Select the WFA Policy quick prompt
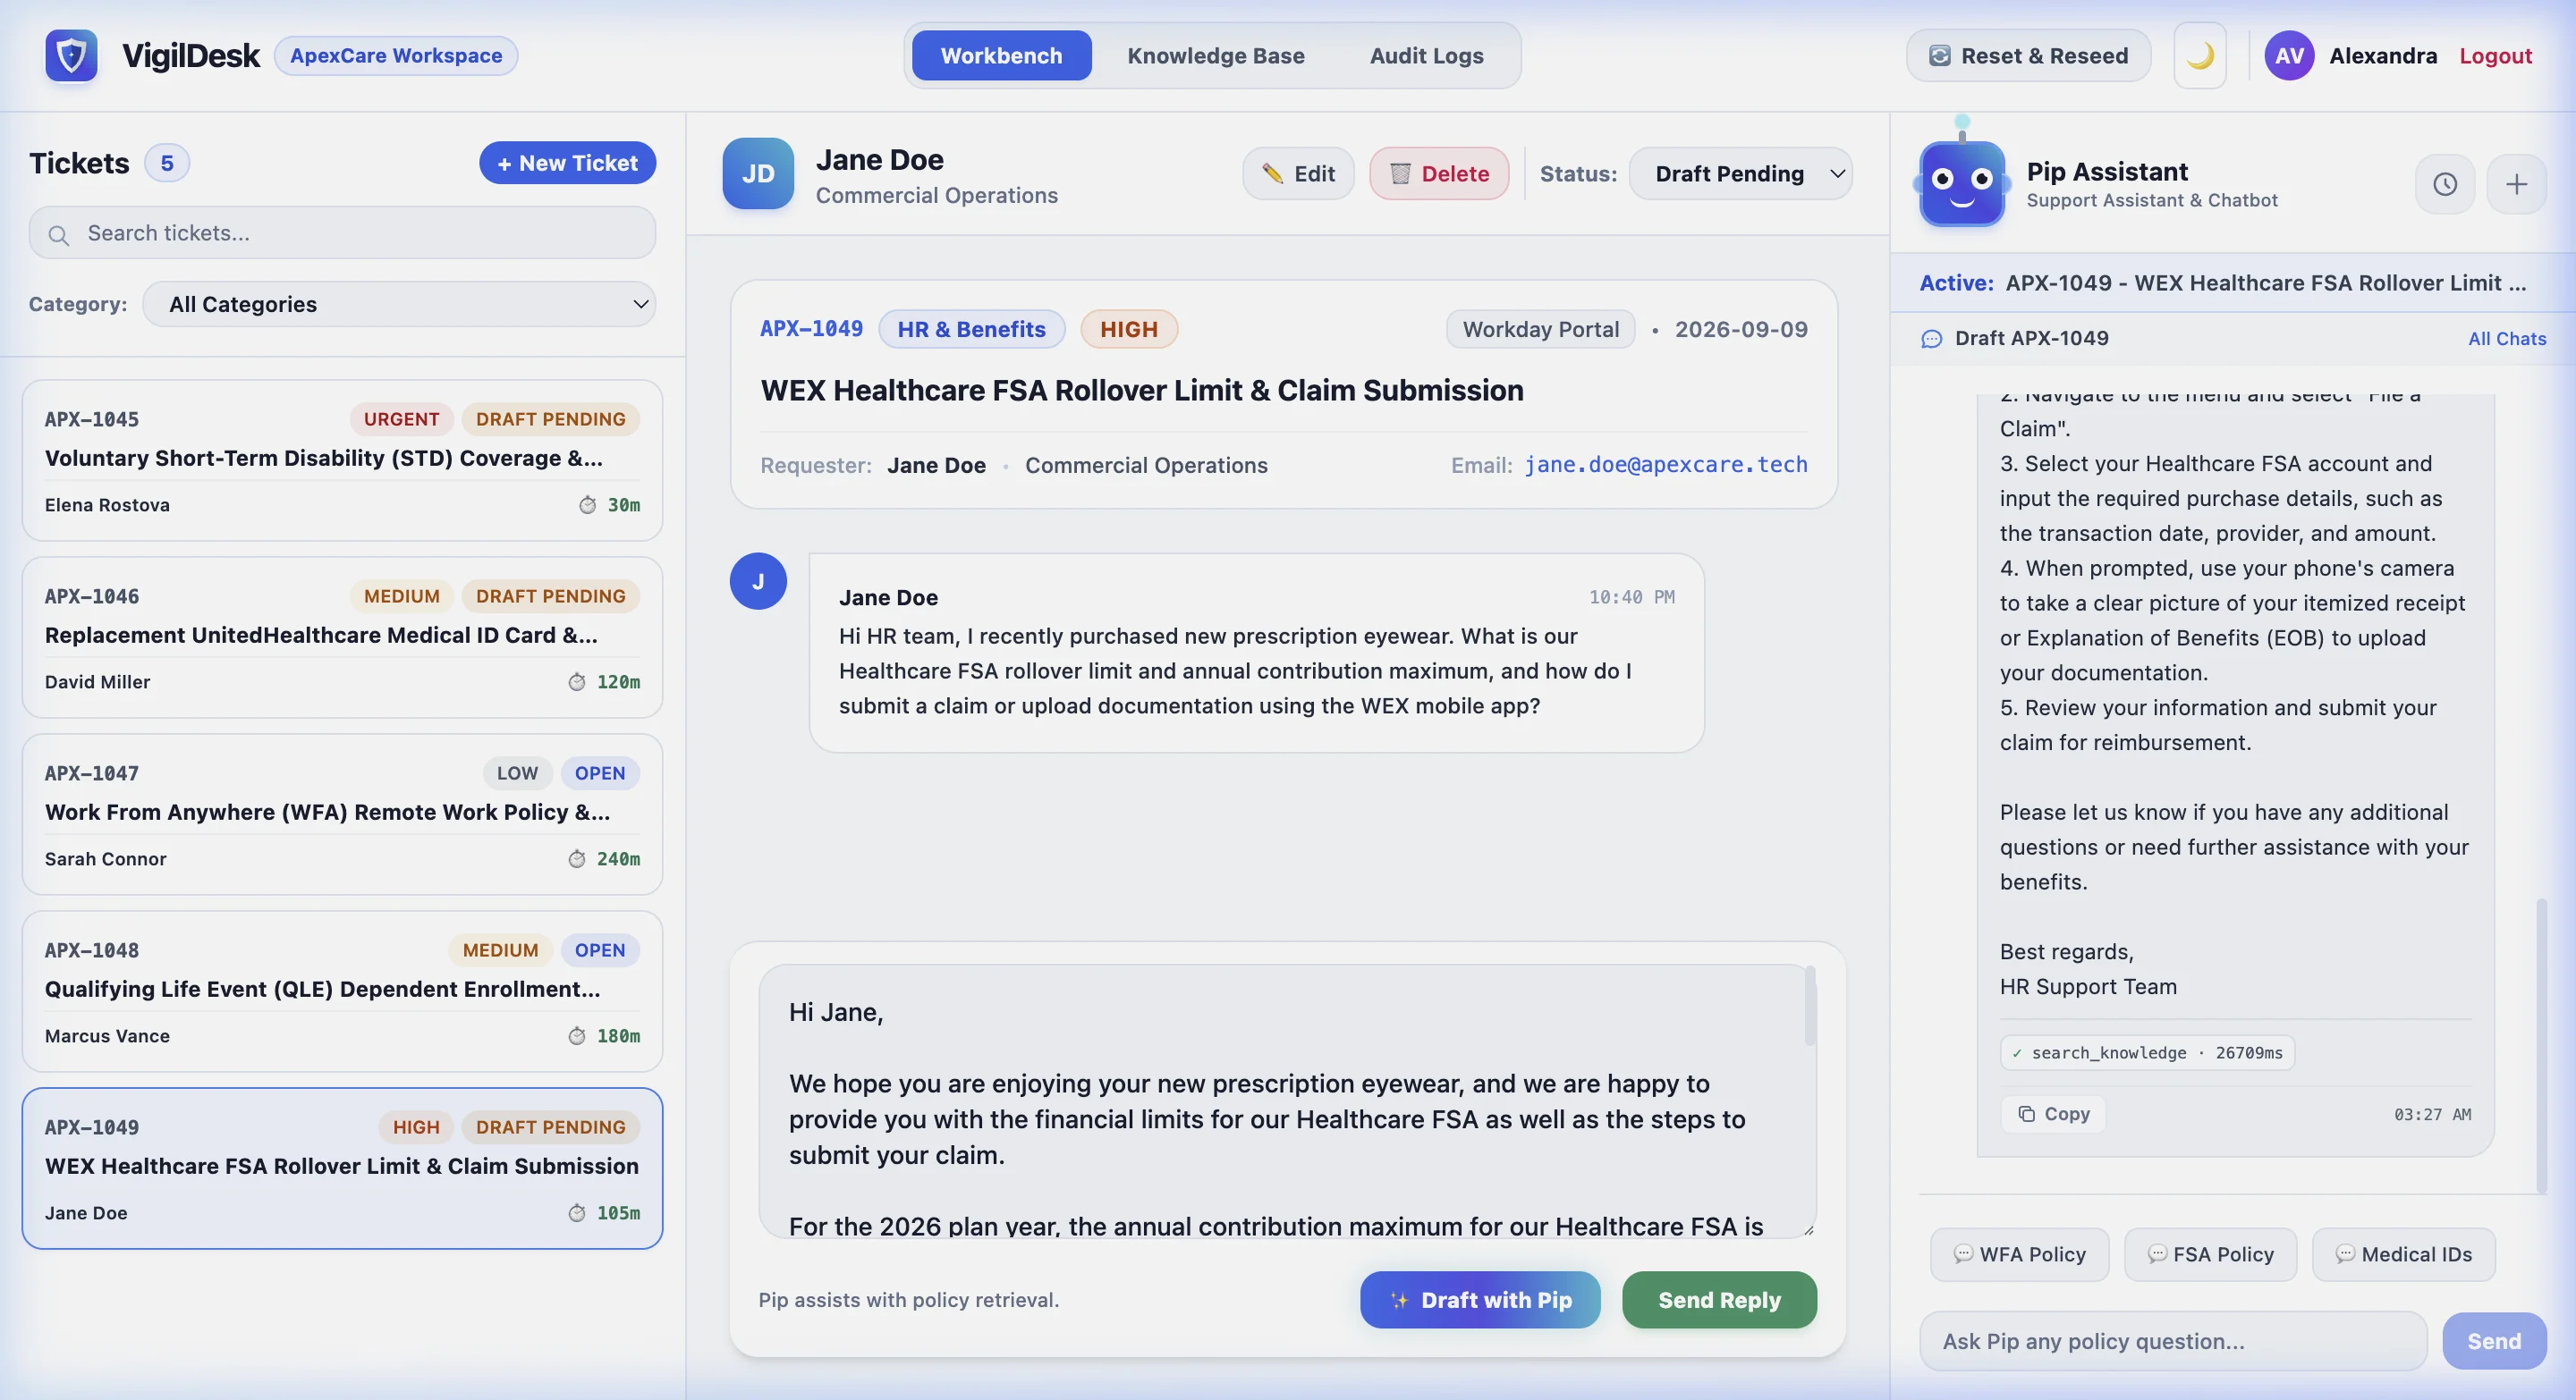This screenshot has height=1400, width=2576. pos(2019,1255)
